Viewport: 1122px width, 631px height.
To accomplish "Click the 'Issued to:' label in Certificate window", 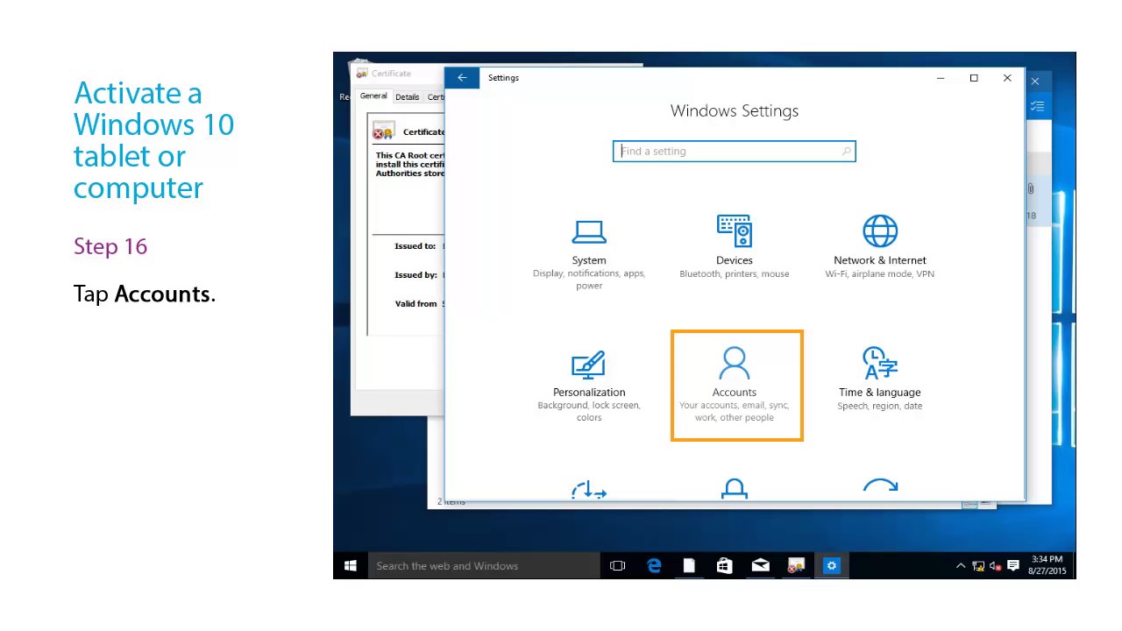I will (415, 246).
